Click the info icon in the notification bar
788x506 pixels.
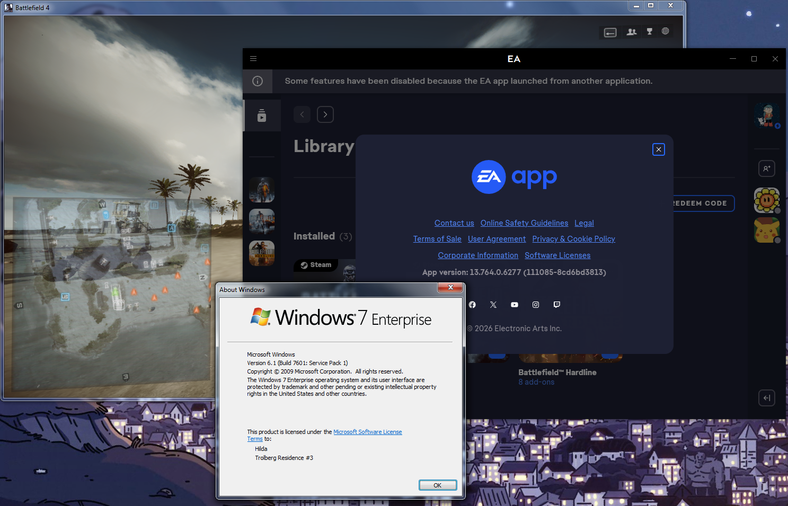[x=258, y=81]
